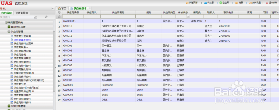Click the grid search icon above row numbers
This screenshot has width=279, height=110.
59,13
